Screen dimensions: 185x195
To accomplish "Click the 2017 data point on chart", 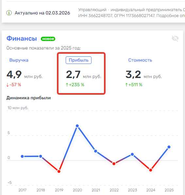I will click(x=22, y=156).
